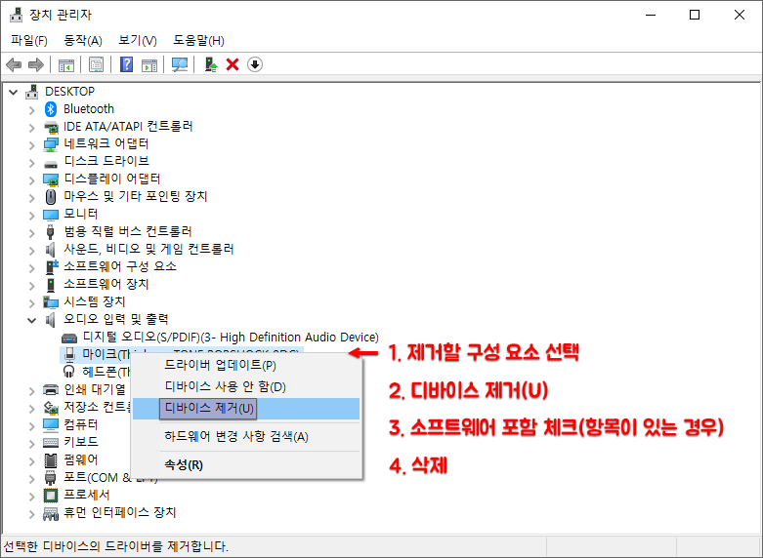Click the printer icon for 인쇄 대기열
This screenshot has width=763, height=558.
click(x=51, y=389)
